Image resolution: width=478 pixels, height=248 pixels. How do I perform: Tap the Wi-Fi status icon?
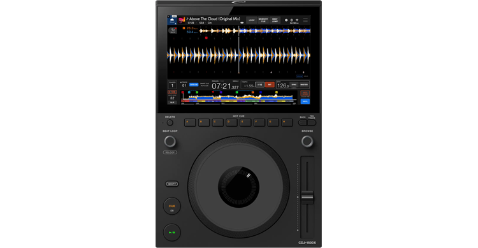297,20
